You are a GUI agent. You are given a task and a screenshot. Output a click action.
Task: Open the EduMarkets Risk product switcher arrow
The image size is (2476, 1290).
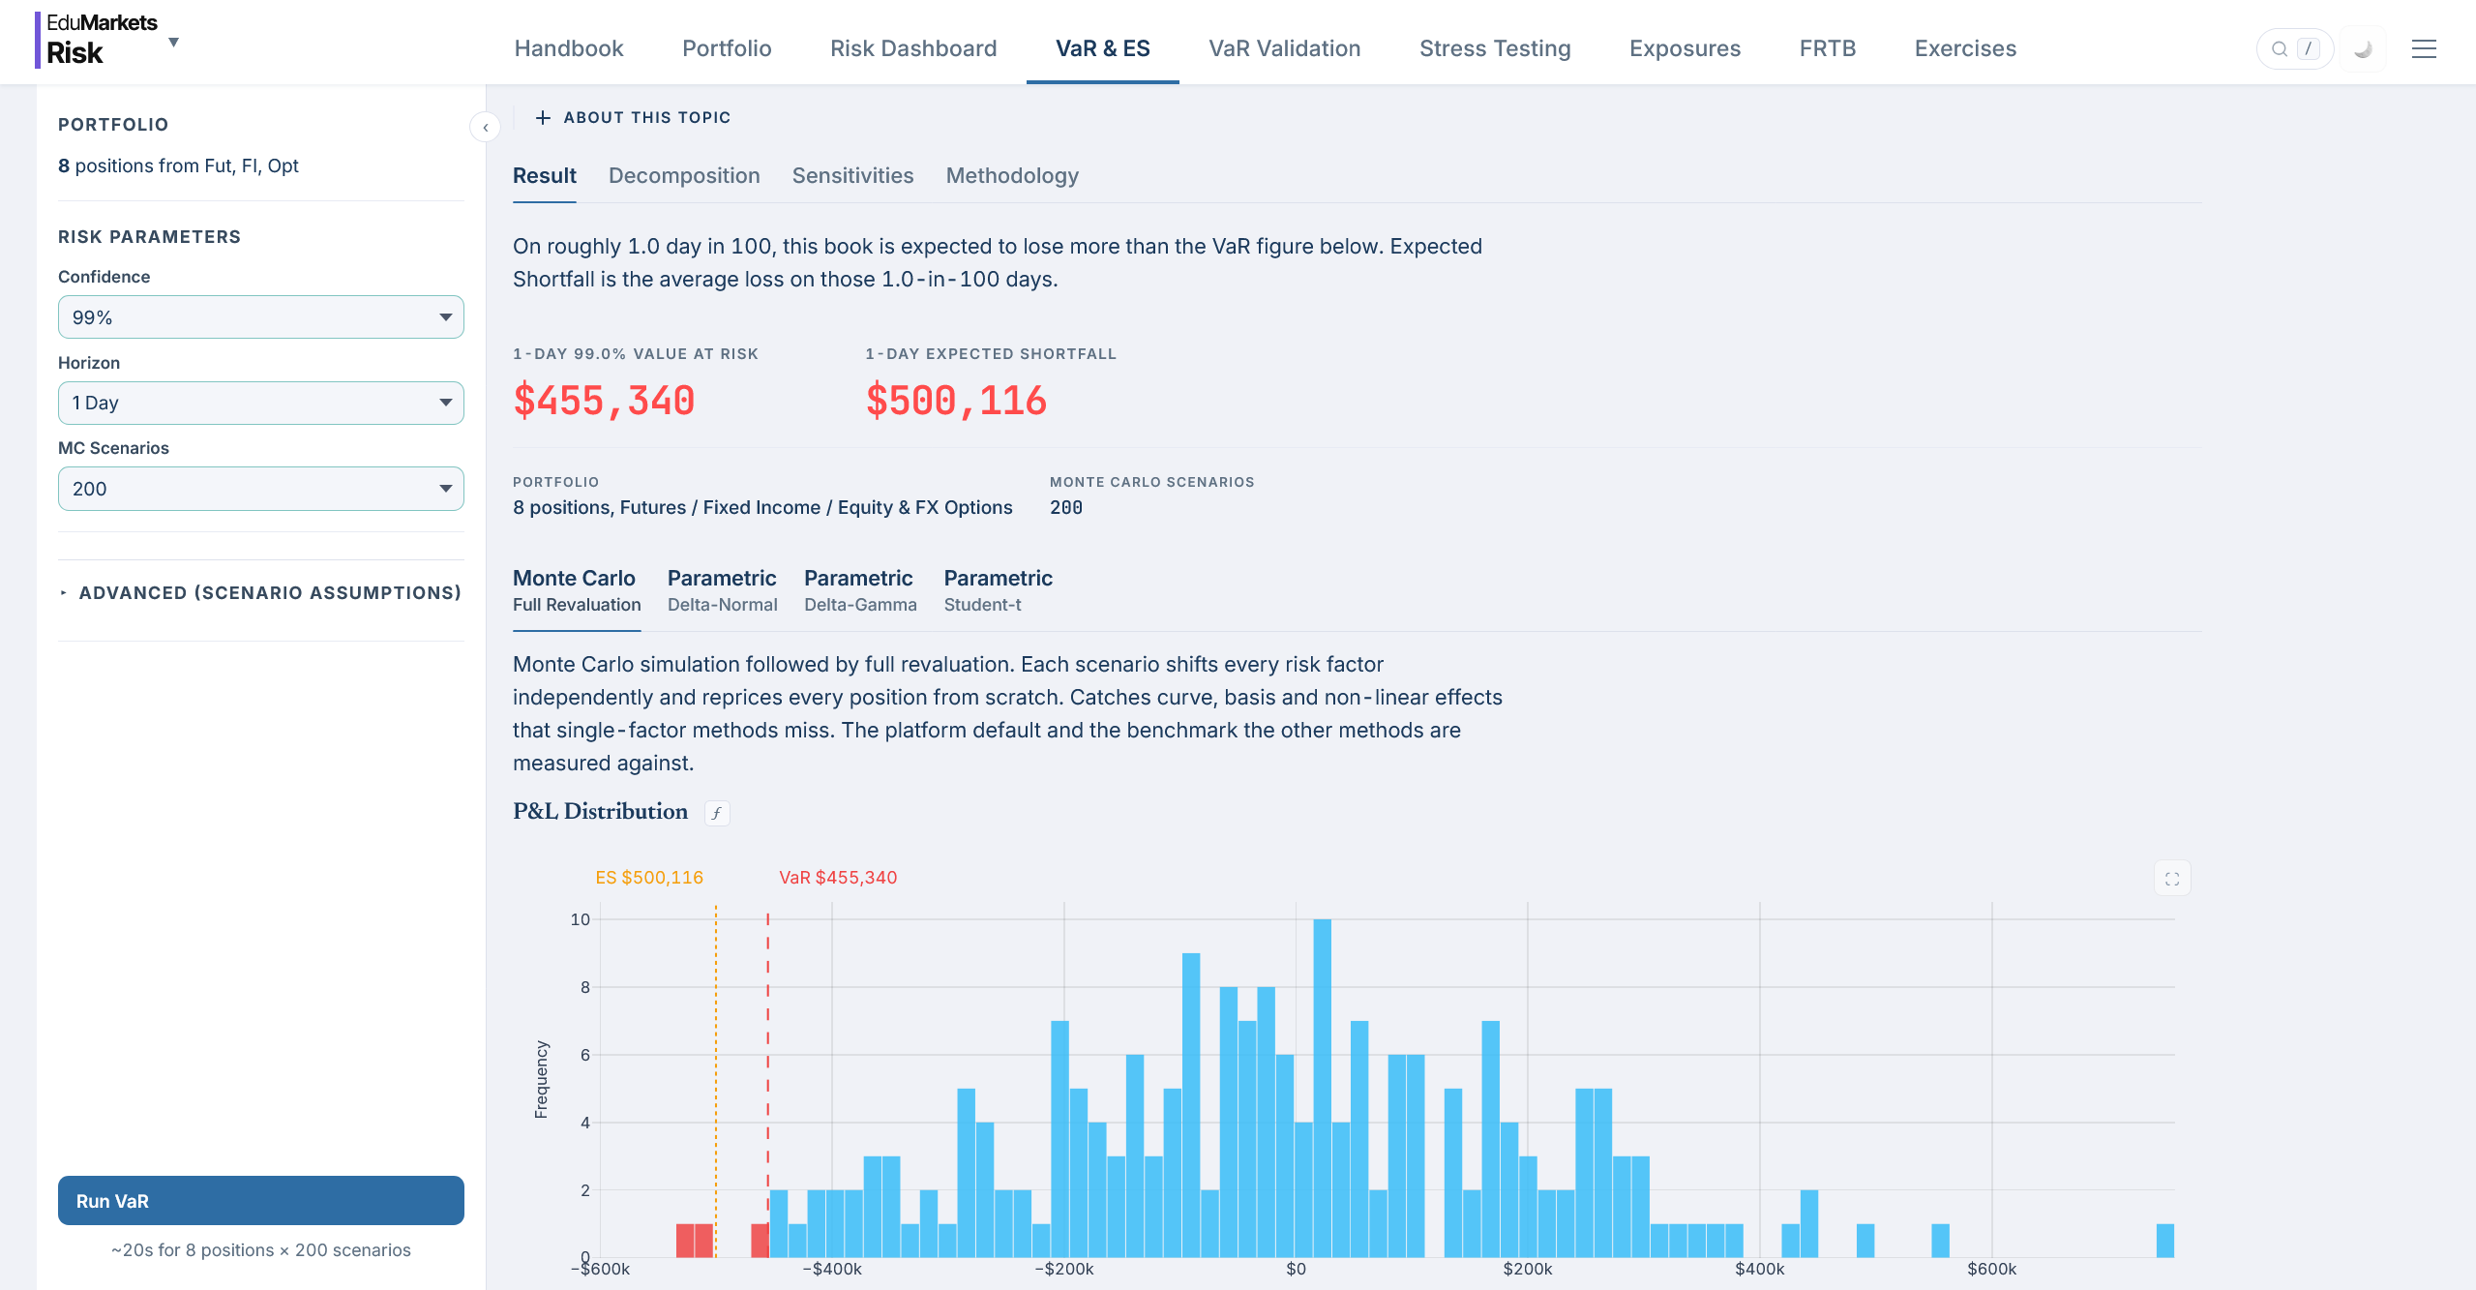(174, 42)
